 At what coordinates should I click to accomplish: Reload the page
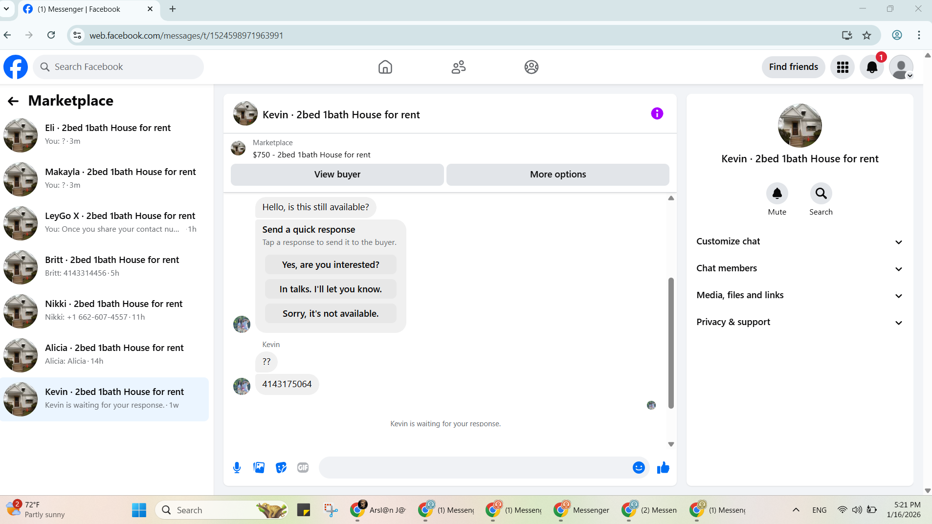point(51,35)
